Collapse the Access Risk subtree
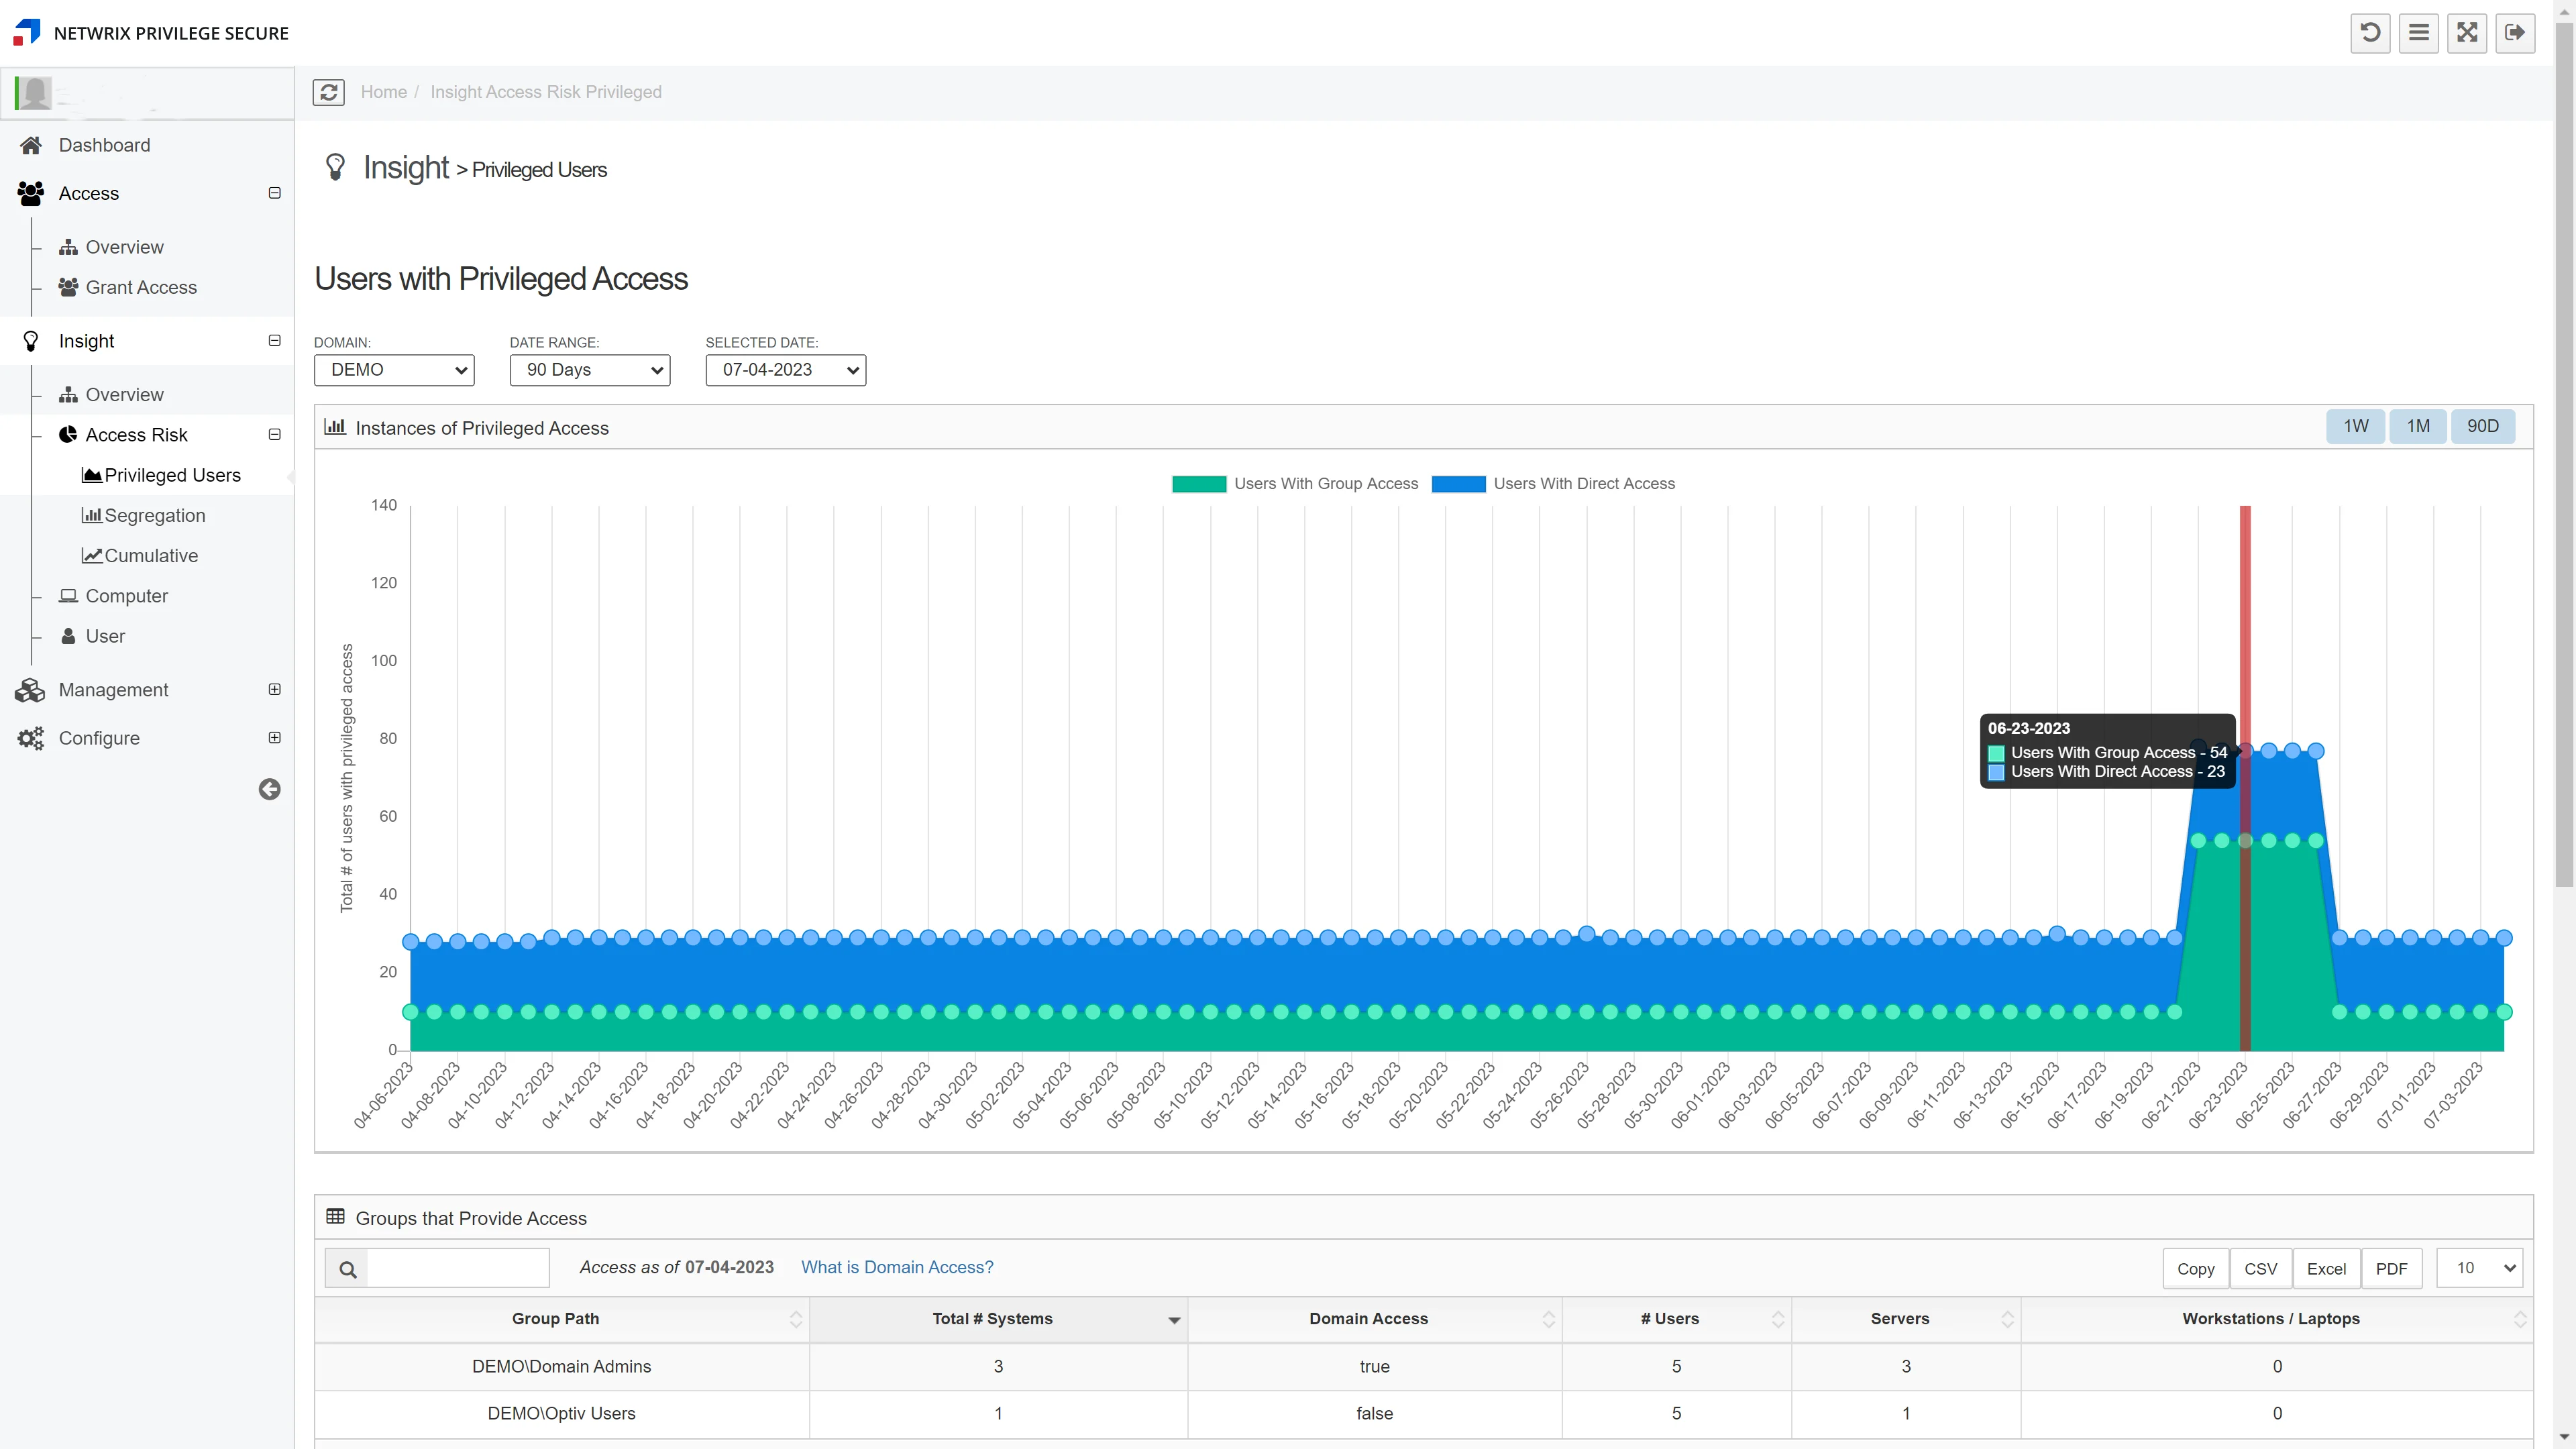 [x=274, y=435]
